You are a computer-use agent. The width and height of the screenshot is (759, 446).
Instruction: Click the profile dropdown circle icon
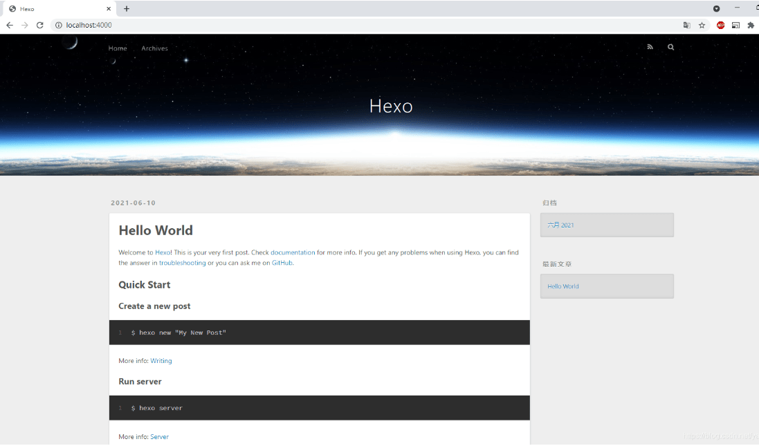point(716,9)
